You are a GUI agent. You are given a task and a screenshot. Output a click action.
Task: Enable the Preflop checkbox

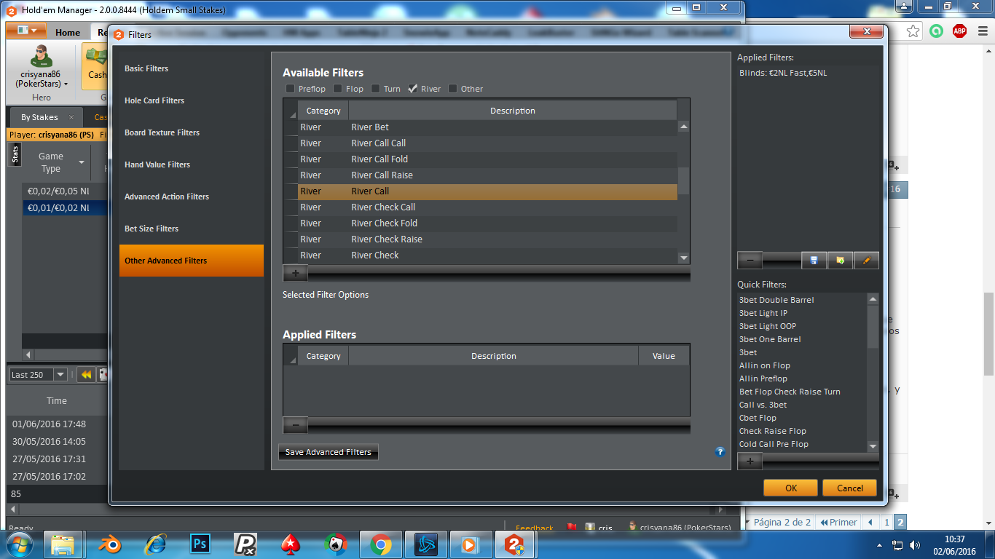coord(291,89)
